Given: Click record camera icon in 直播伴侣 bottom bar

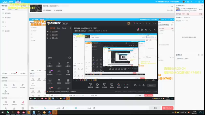Looking at the screenshot, I should 135,85.
